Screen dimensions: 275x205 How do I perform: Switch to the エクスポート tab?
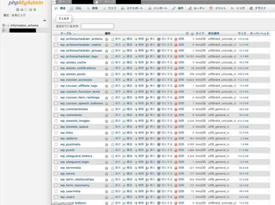click(132, 8)
